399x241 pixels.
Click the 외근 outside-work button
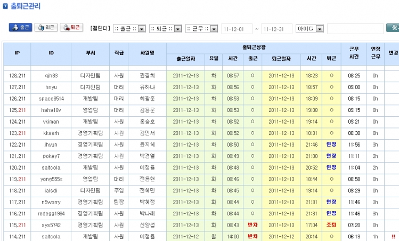click(46, 28)
